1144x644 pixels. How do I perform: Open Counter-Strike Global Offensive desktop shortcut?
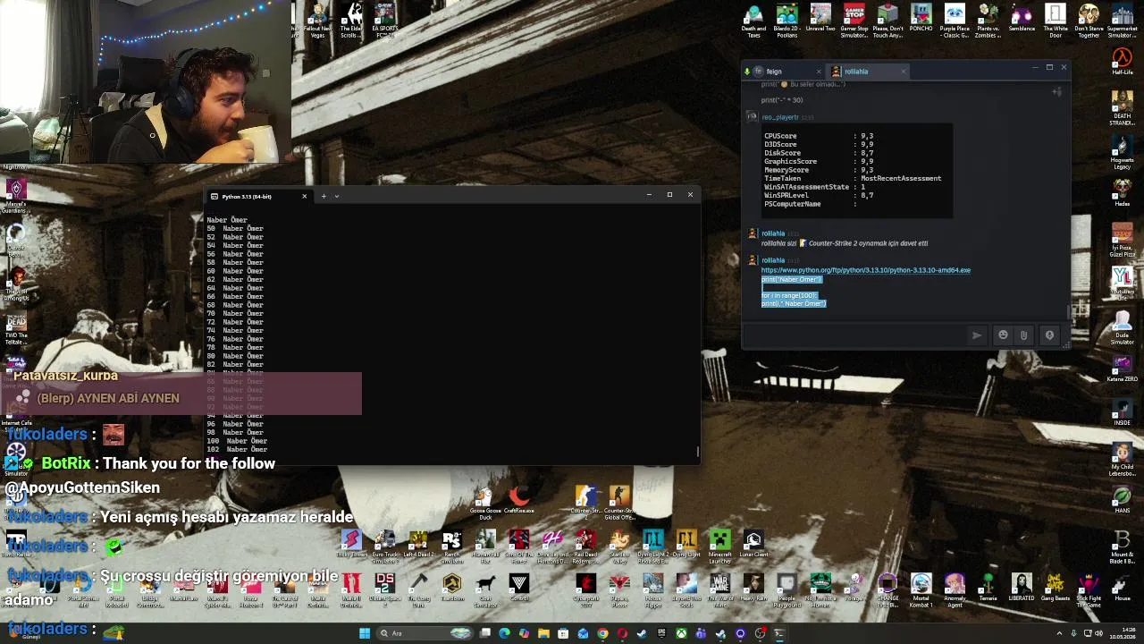[x=619, y=502]
